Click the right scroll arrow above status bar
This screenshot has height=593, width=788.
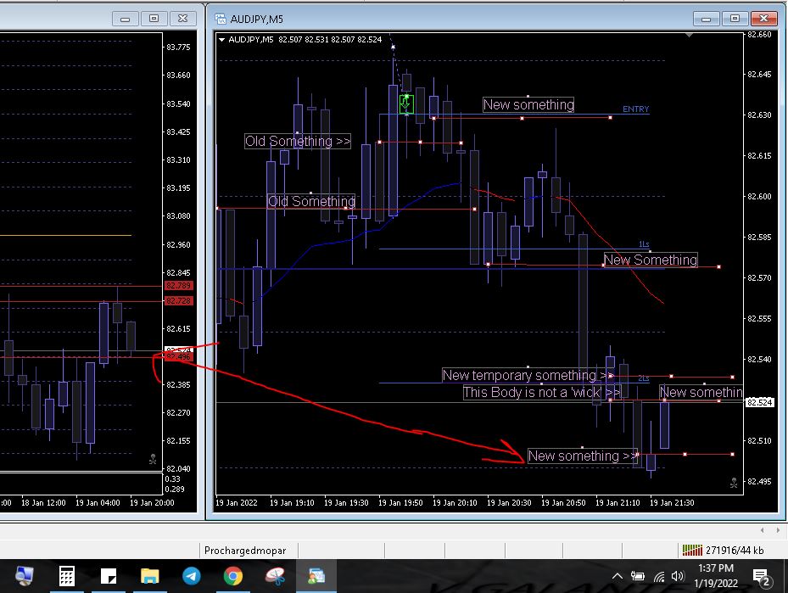(778, 530)
